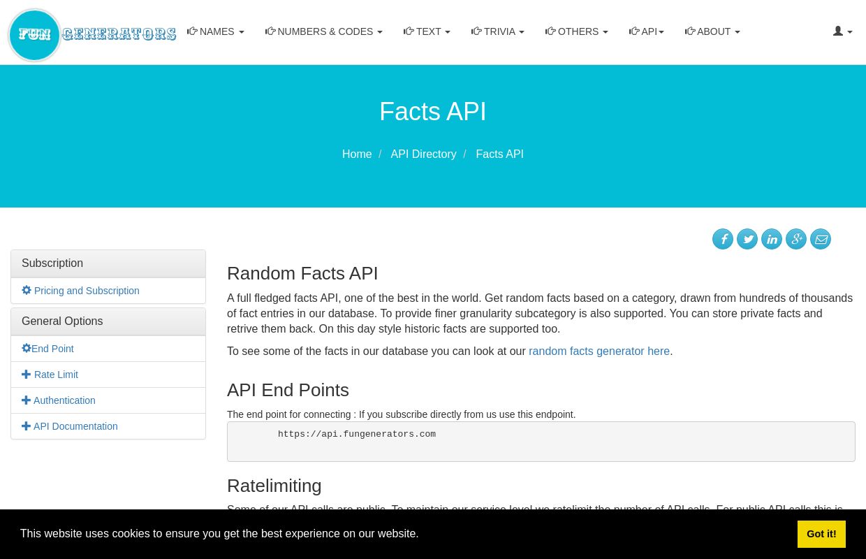Click the Fun Generators round logo

(34, 35)
